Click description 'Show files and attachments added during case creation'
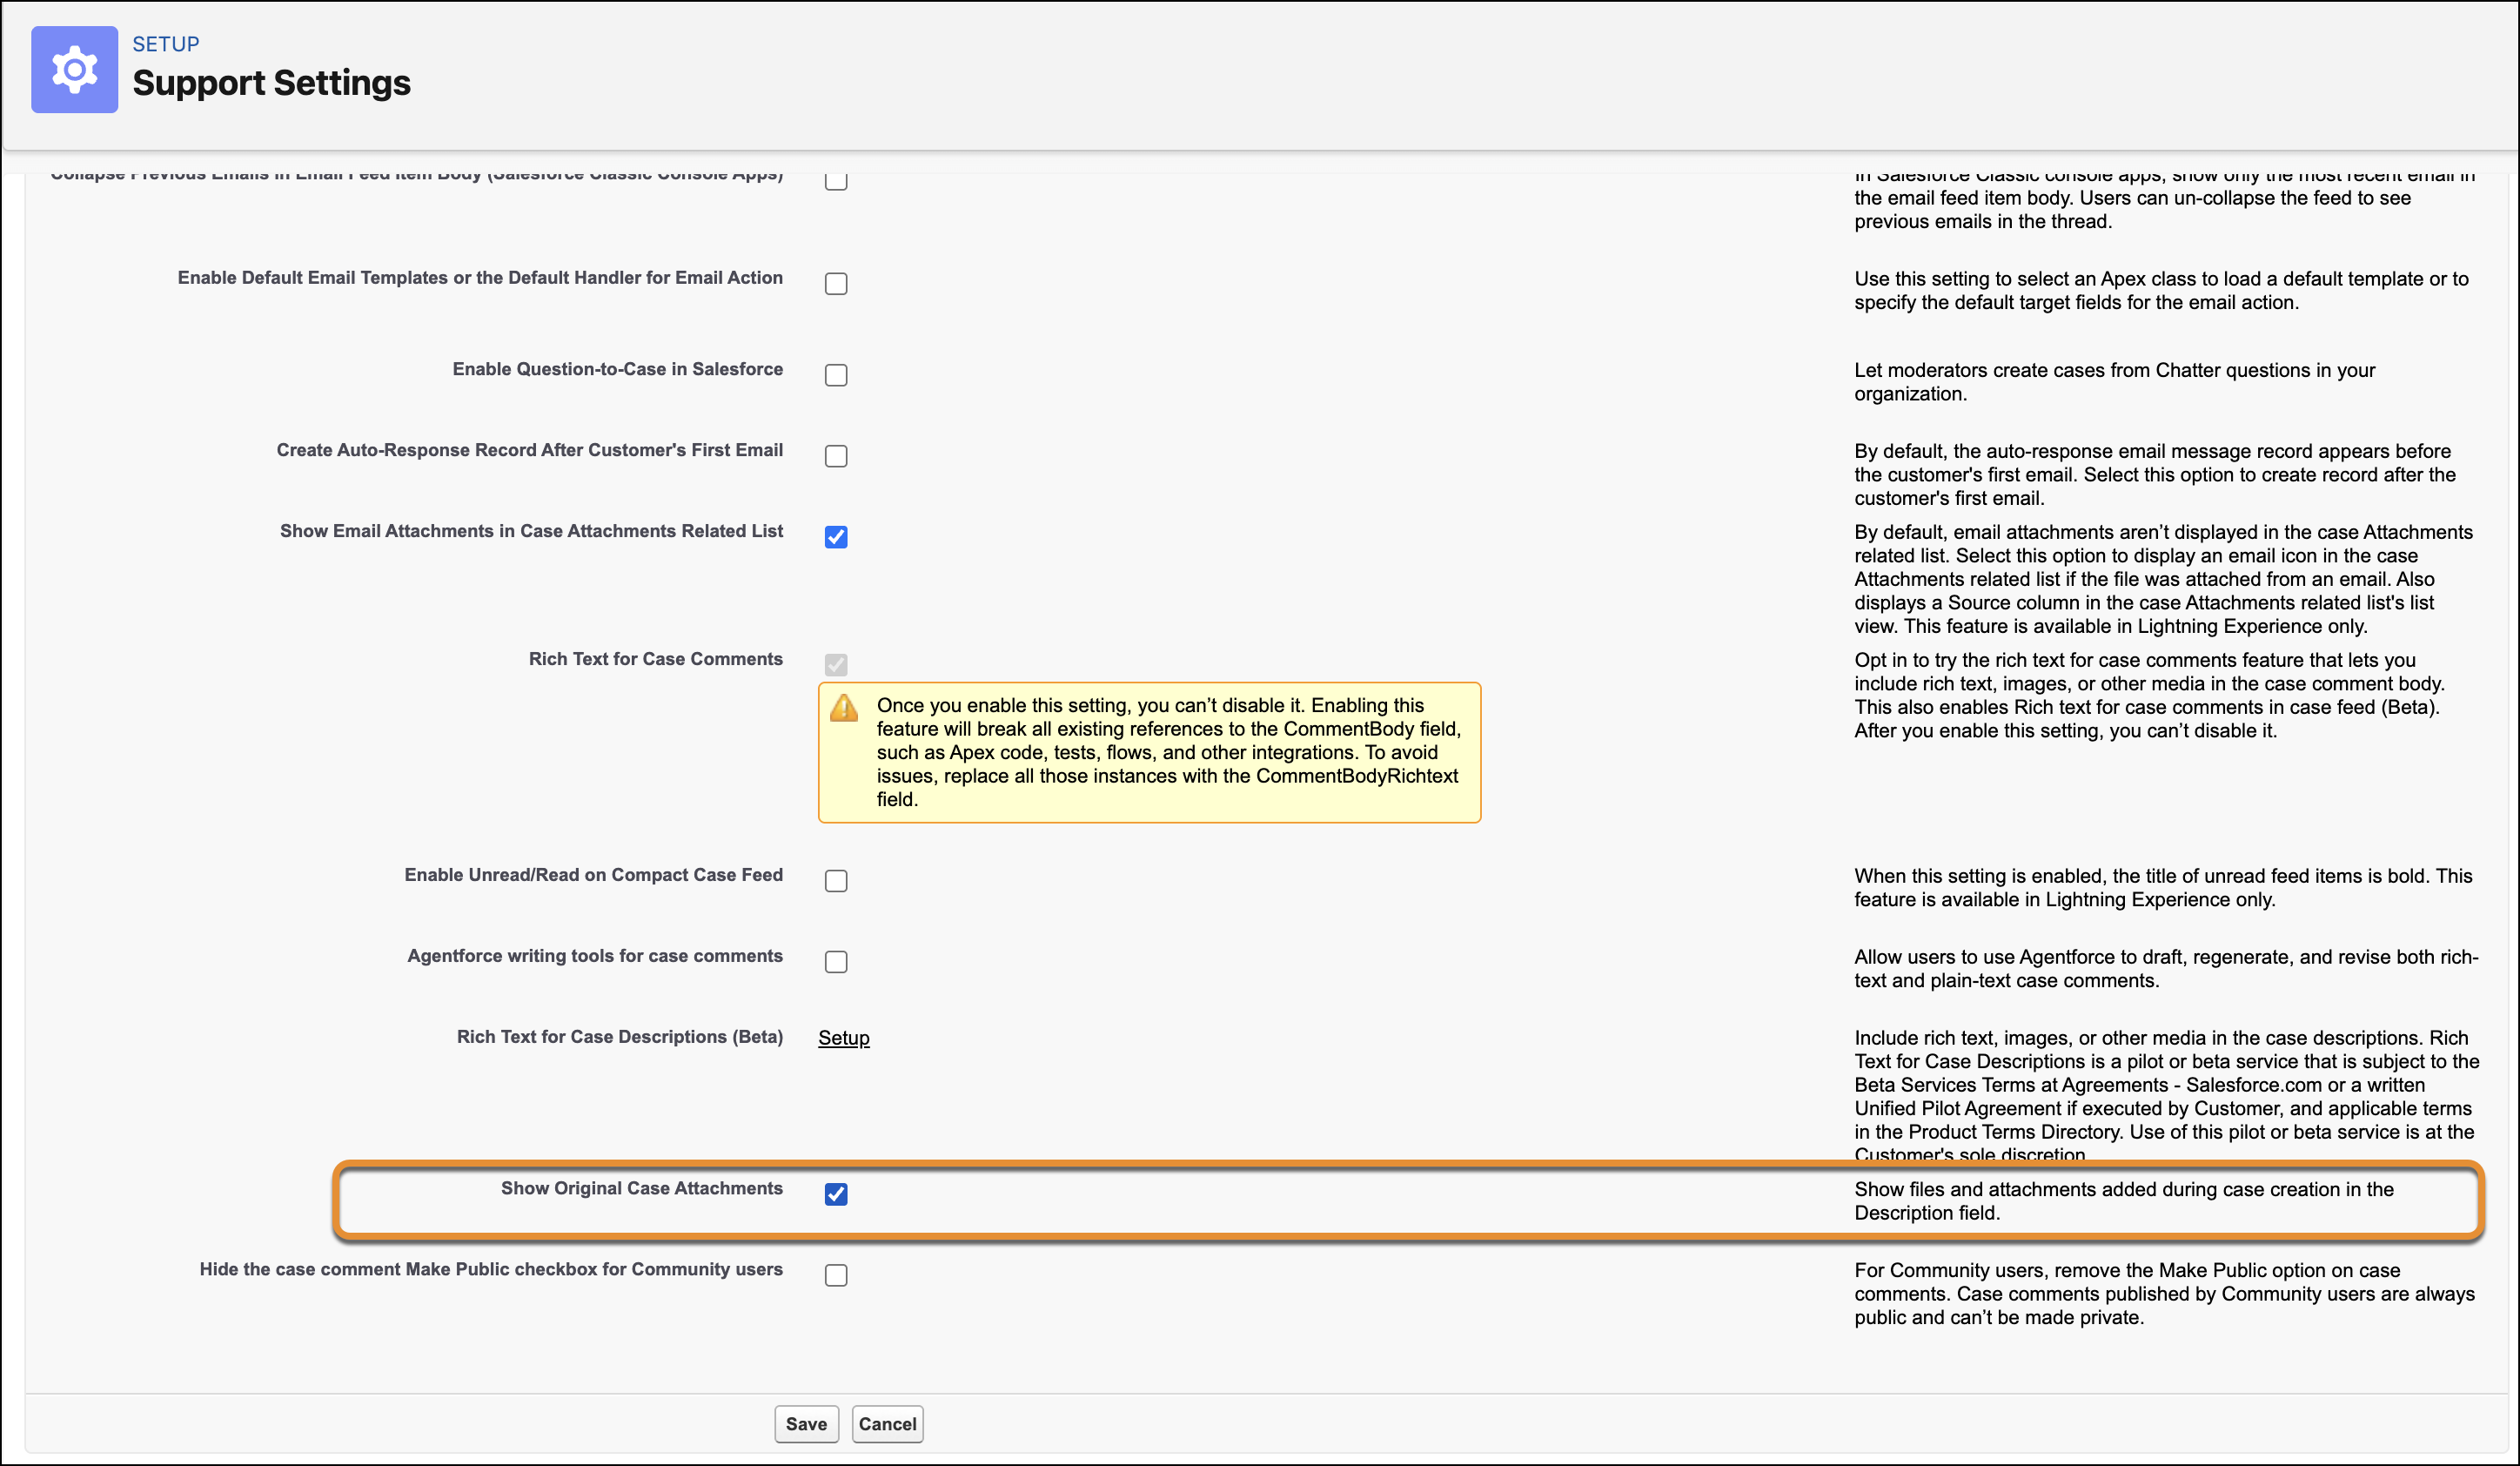2520x1466 pixels. pos(2124,1200)
